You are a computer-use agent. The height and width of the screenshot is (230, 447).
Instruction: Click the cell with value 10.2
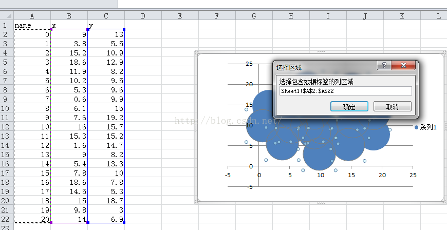(69, 81)
